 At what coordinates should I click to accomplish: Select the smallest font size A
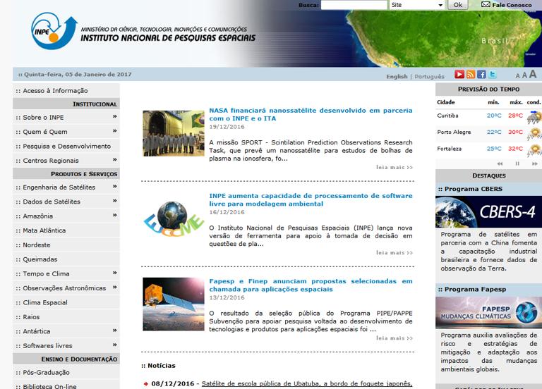pyautogui.click(x=517, y=75)
